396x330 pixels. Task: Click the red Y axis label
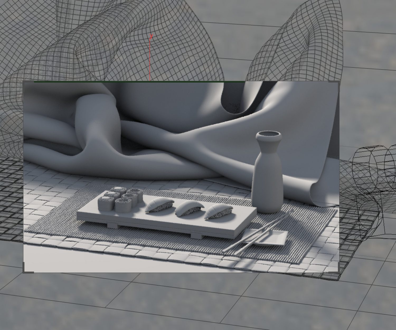coord(151,36)
